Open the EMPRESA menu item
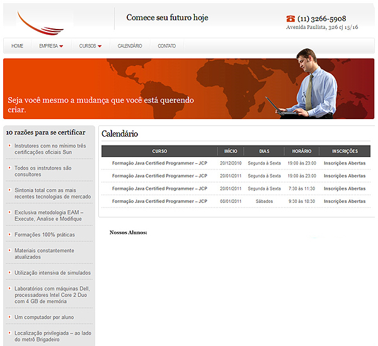The height and width of the screenshot is (346, 378). click(49, 46)
